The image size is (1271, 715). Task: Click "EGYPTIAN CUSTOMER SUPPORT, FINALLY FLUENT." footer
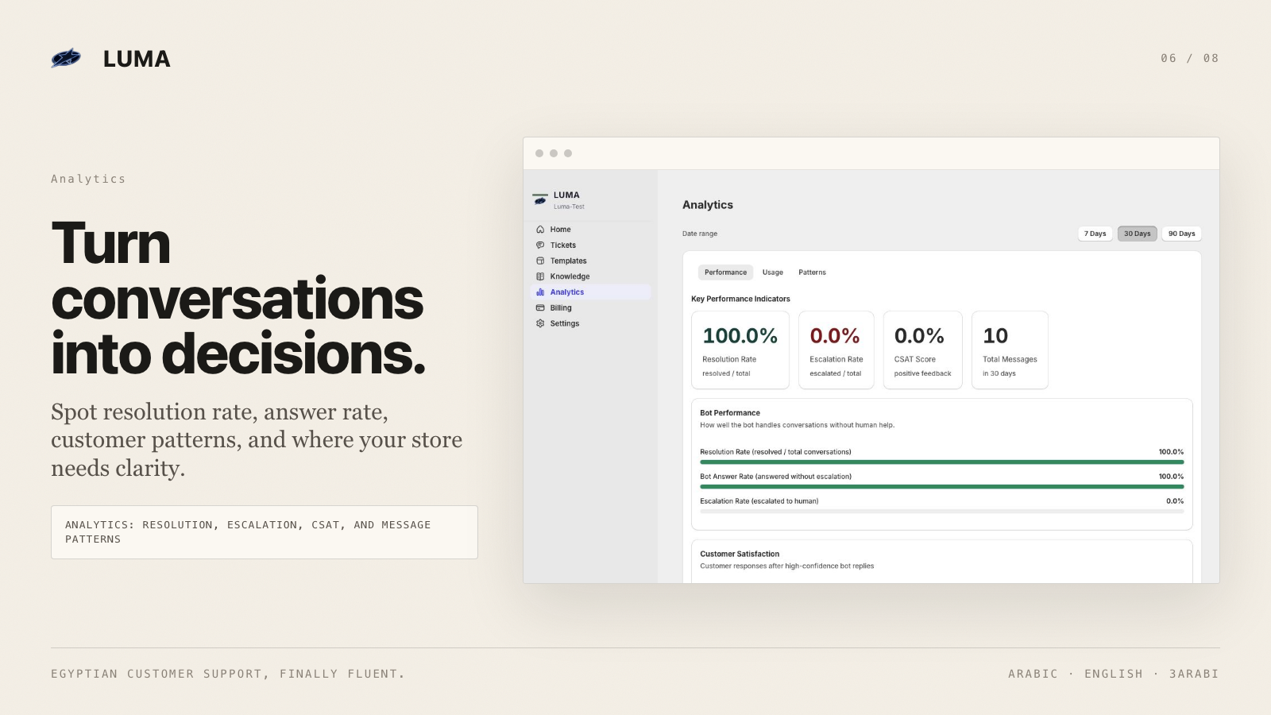click(x=228, y=674)
